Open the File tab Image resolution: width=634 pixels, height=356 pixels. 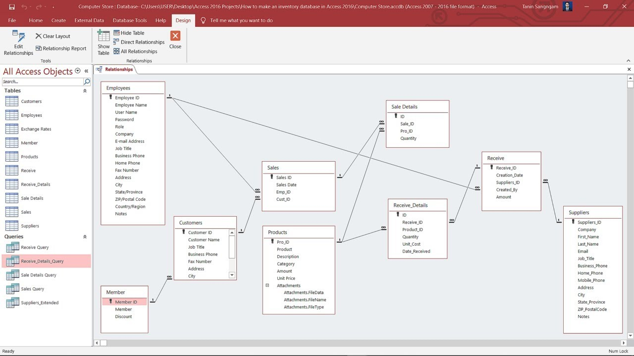pos(12,20)
